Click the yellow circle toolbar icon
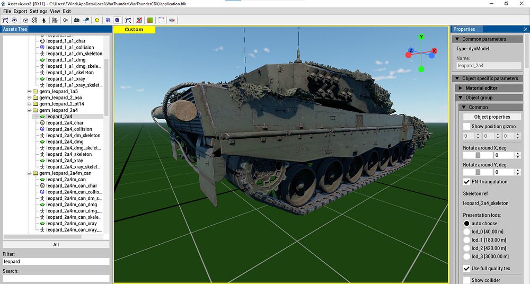 click(x=97, y=20)
